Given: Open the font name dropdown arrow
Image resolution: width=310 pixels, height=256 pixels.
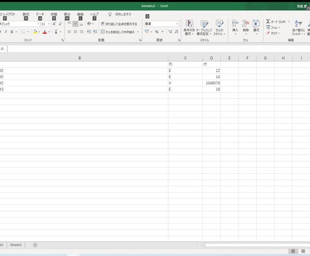Looking at the screenshot, I should (x=38, y=24).
